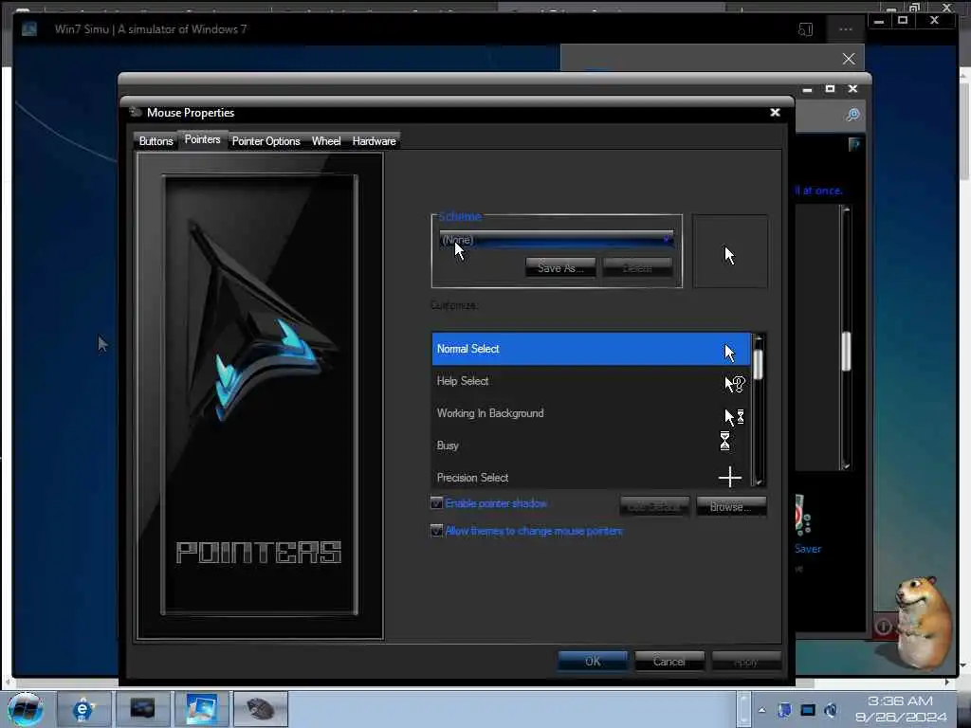Click the Use Default button
Screen dimensions: 971x728
[654, 506]
